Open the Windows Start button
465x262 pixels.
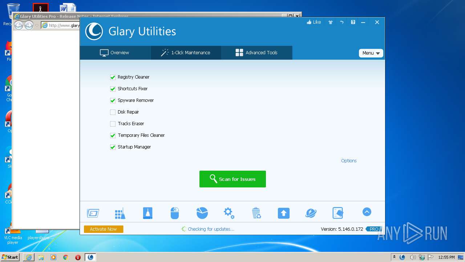pyautogui.click(x=10, y=257)
